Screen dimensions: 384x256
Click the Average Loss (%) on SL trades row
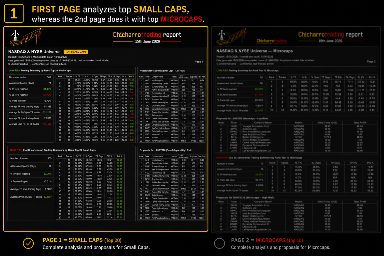click(30, 124)
